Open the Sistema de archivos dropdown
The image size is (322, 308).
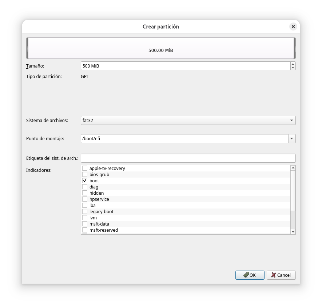(x=188, y=120)
